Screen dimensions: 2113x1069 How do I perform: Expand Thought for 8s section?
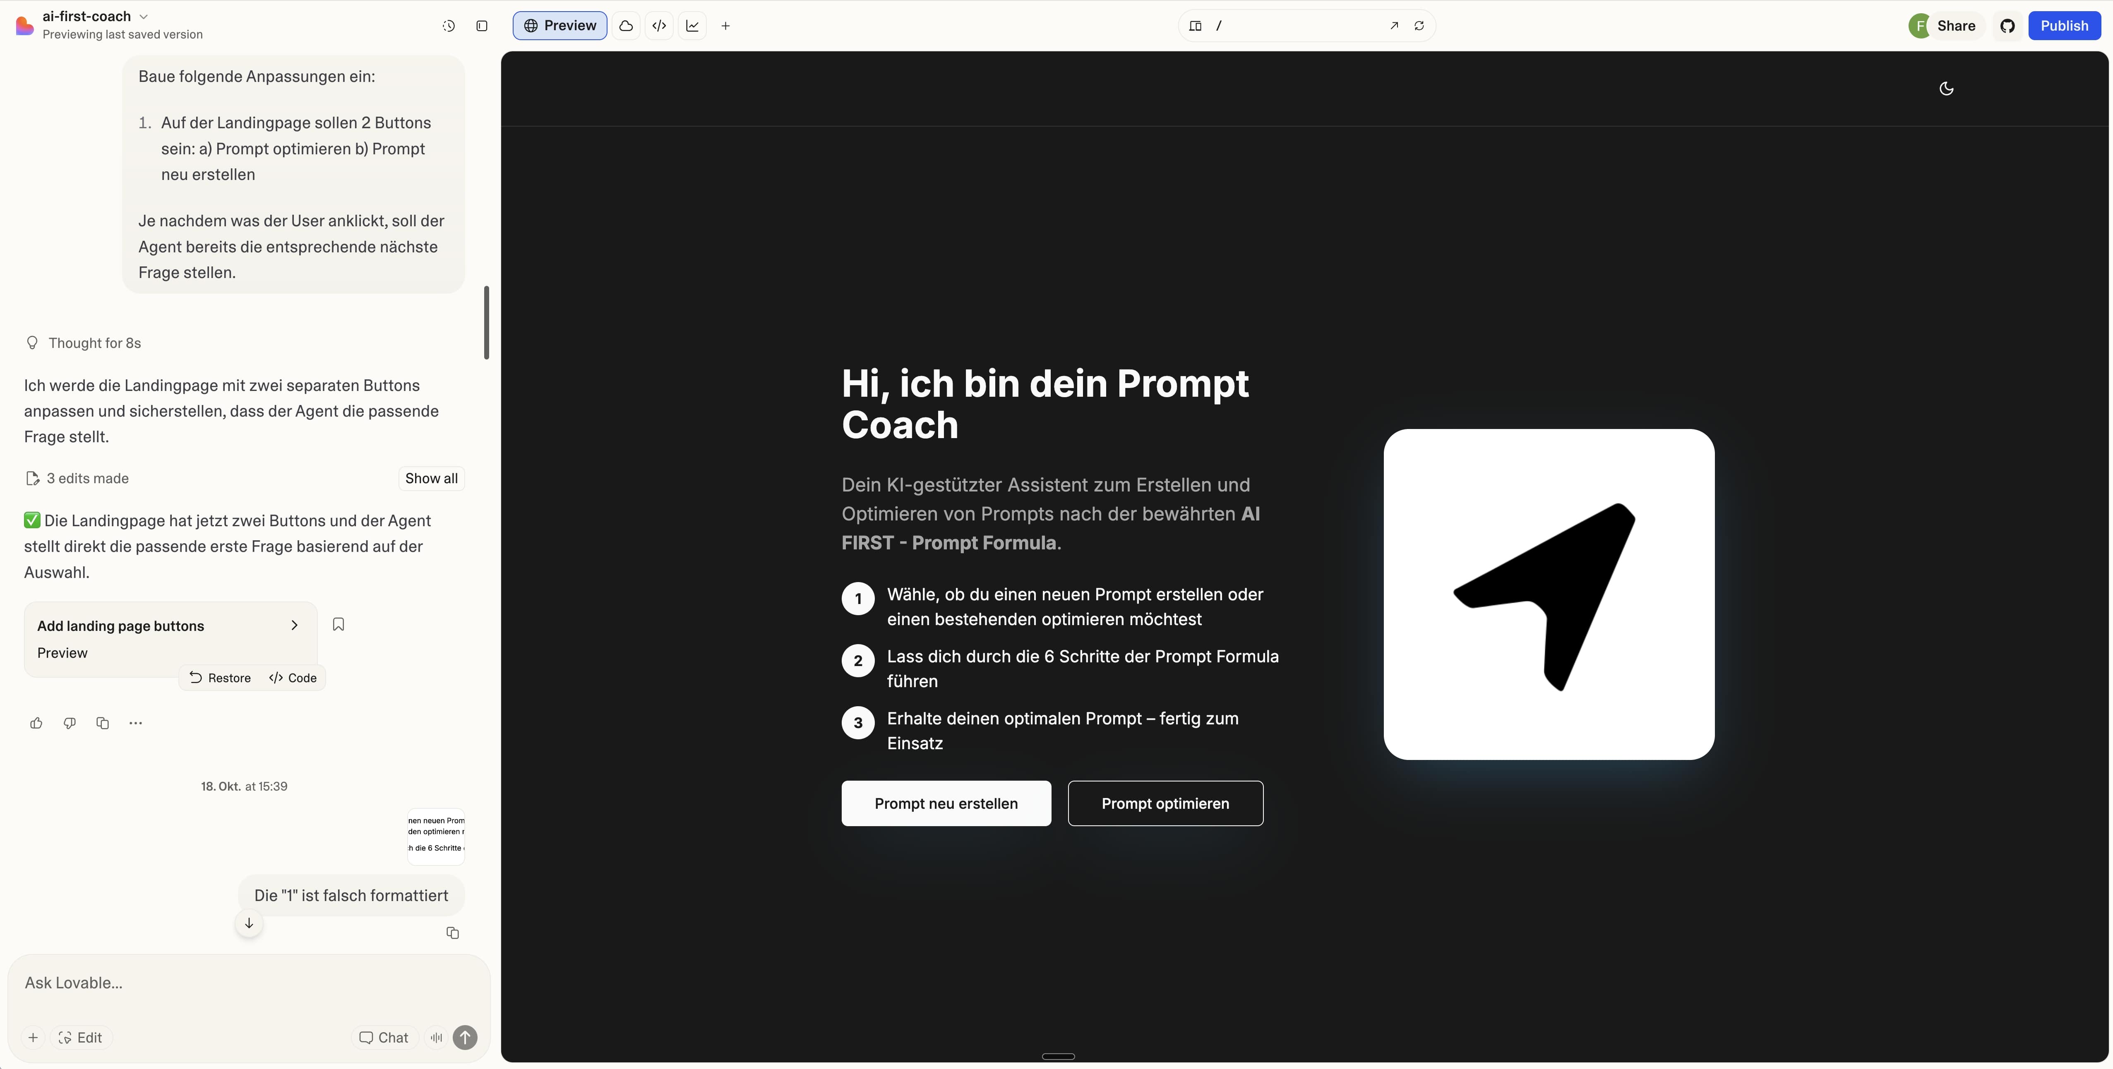click(x=94, y=343)
